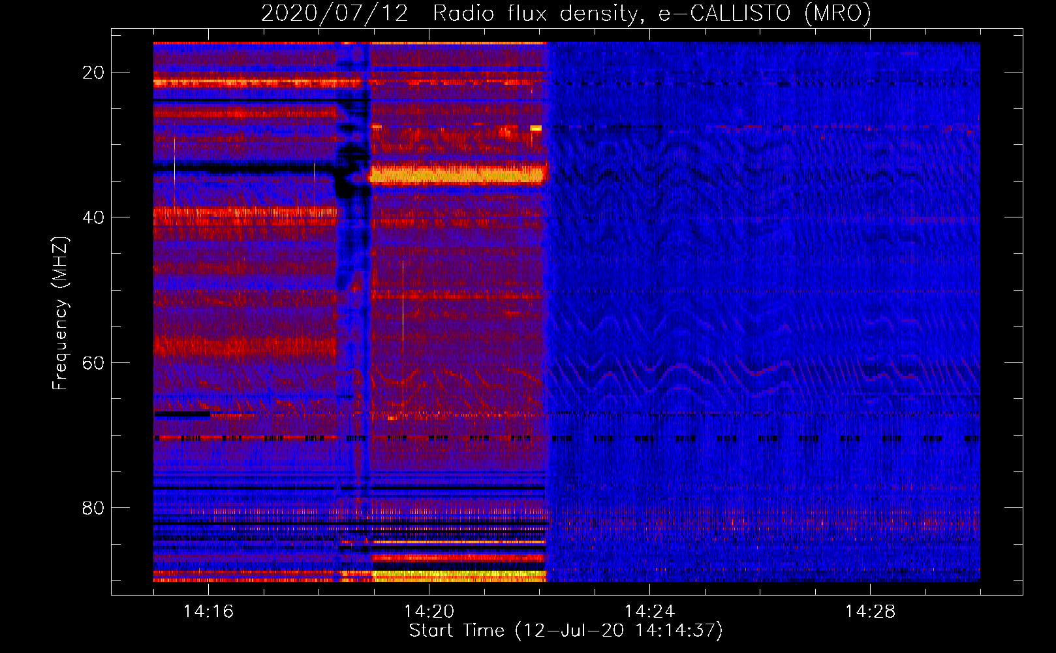The width and height of the screenshot is (1056, 653).
Task: Click the '80' frequency tick label
Action: click(x=93, y=507)
